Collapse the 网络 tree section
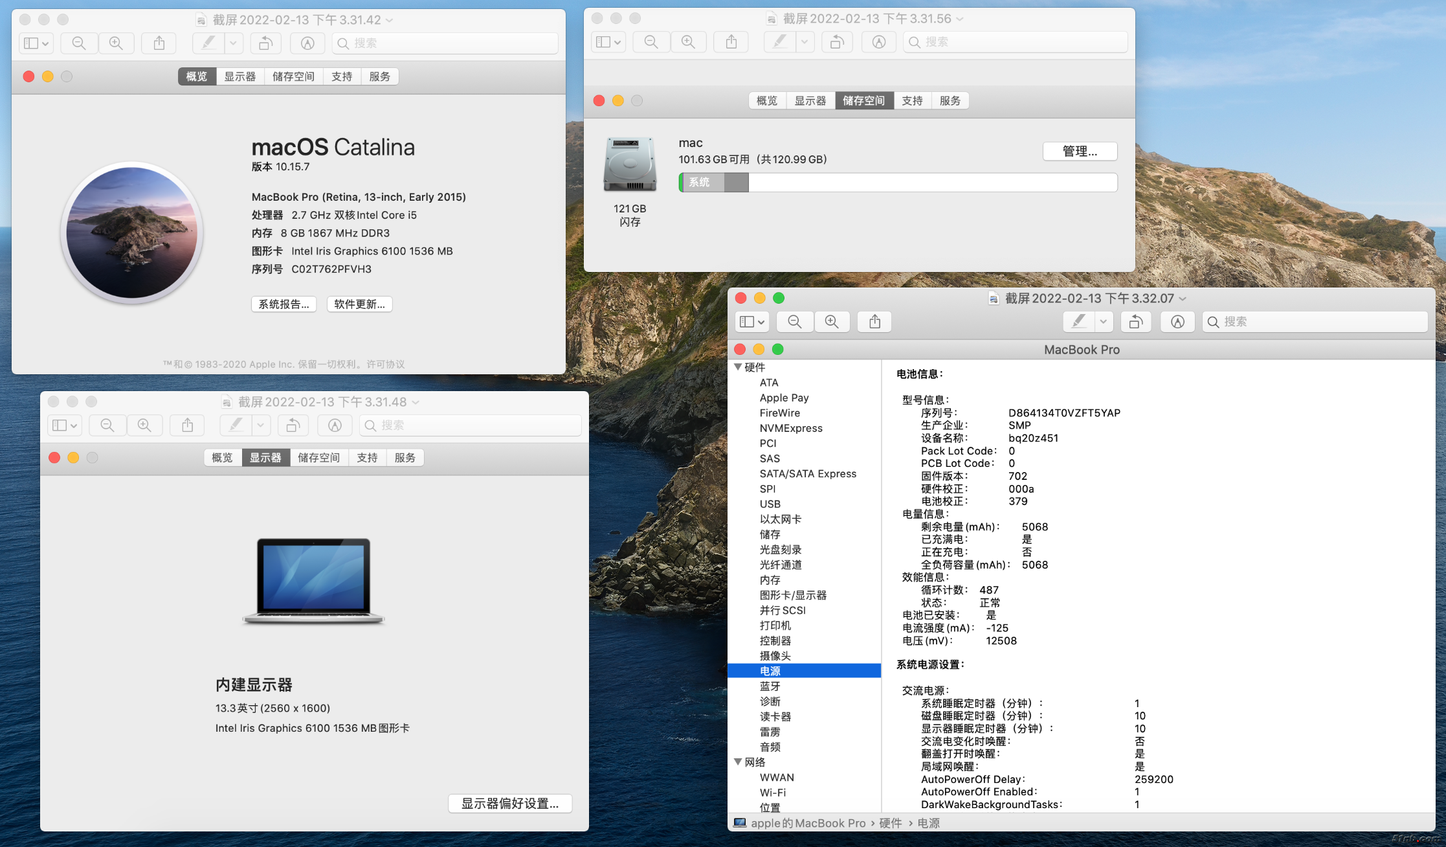Image resolution: width=1446 pixels, height=847 pixels. point(738,762)
